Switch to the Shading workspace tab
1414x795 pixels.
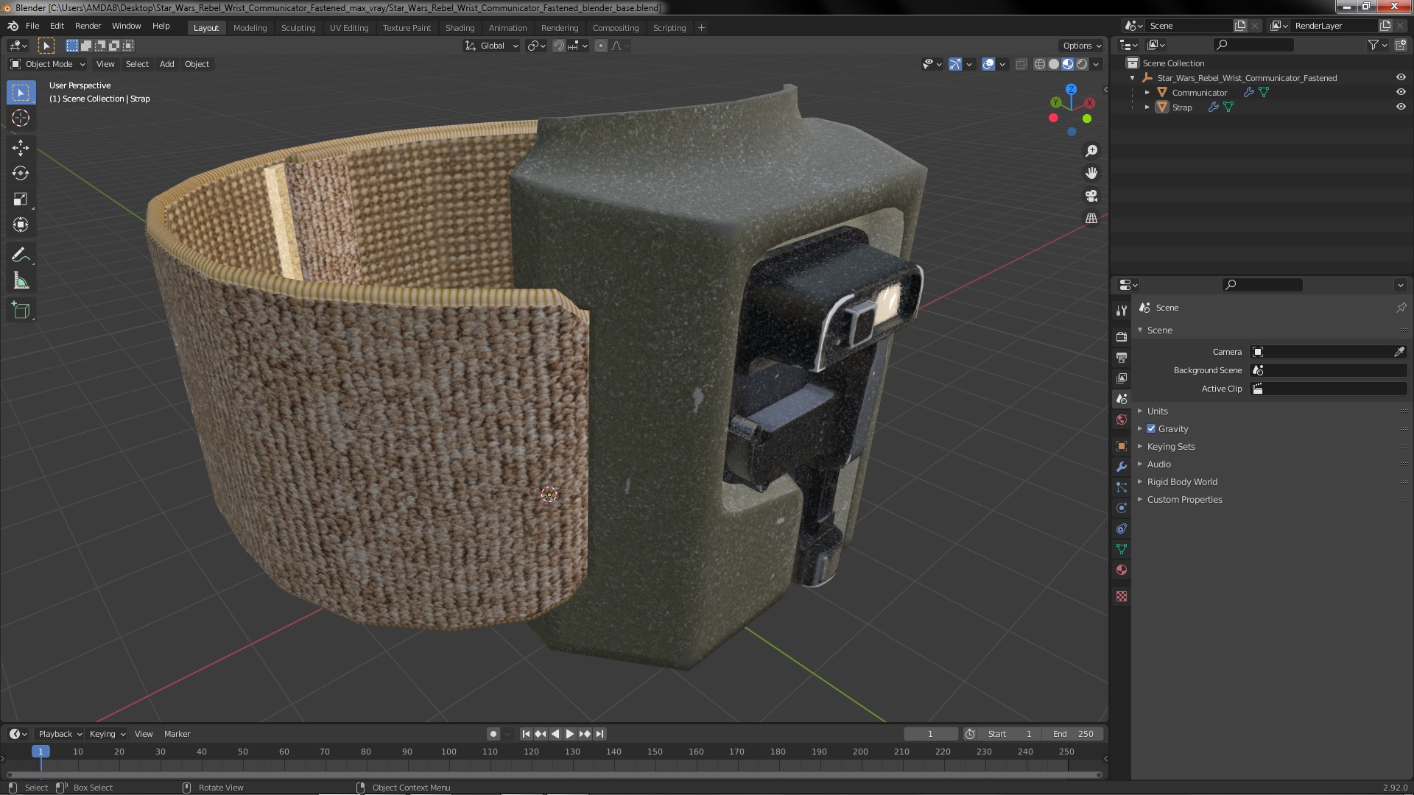[460, 28]
